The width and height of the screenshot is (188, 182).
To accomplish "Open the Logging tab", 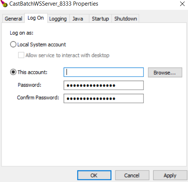I will [58, 19].
